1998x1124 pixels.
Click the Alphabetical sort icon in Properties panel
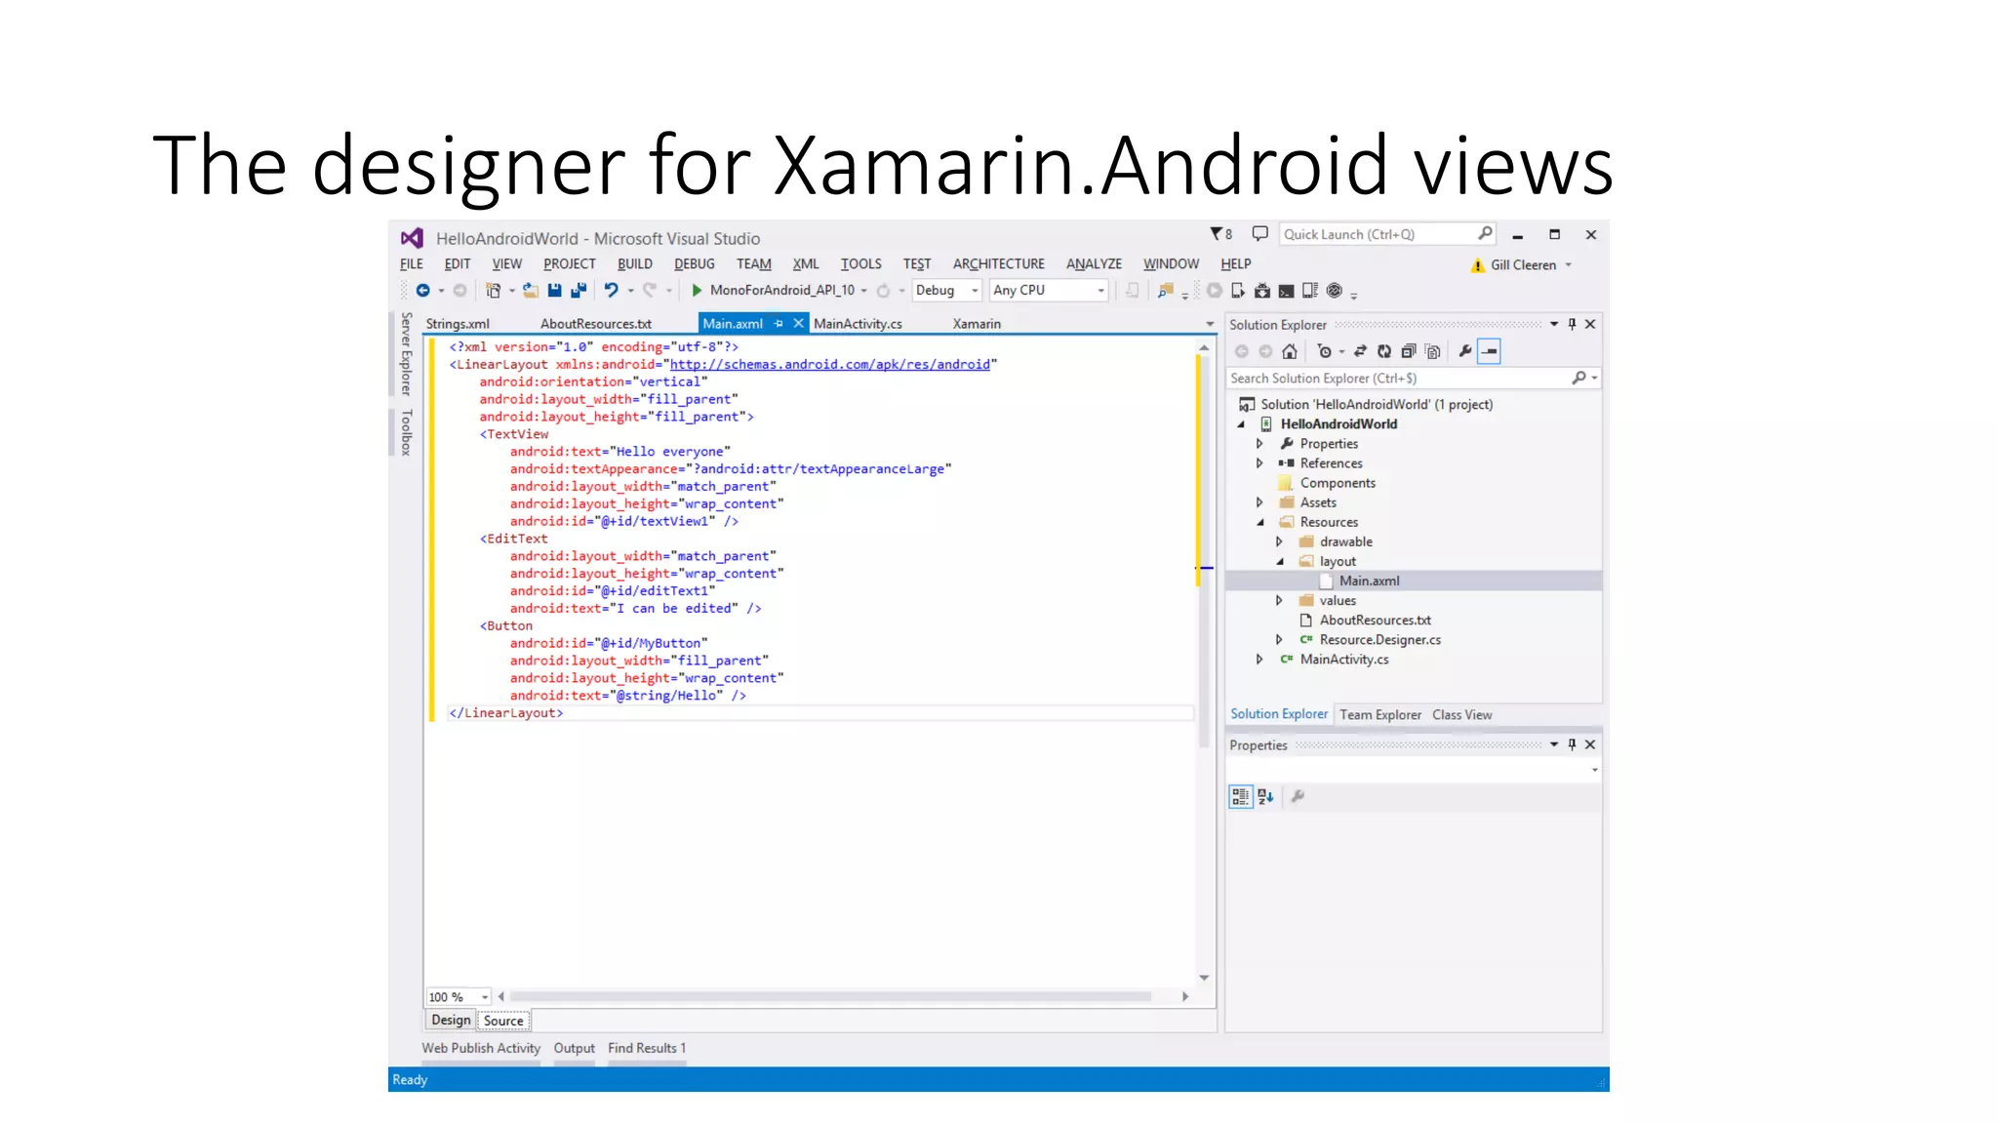click(x=1265, y=797)
